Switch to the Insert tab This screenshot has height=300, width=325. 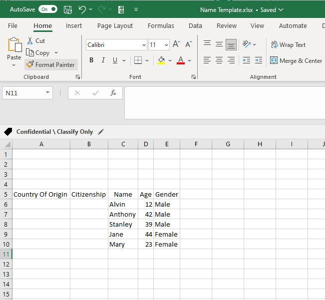point(74,25)
